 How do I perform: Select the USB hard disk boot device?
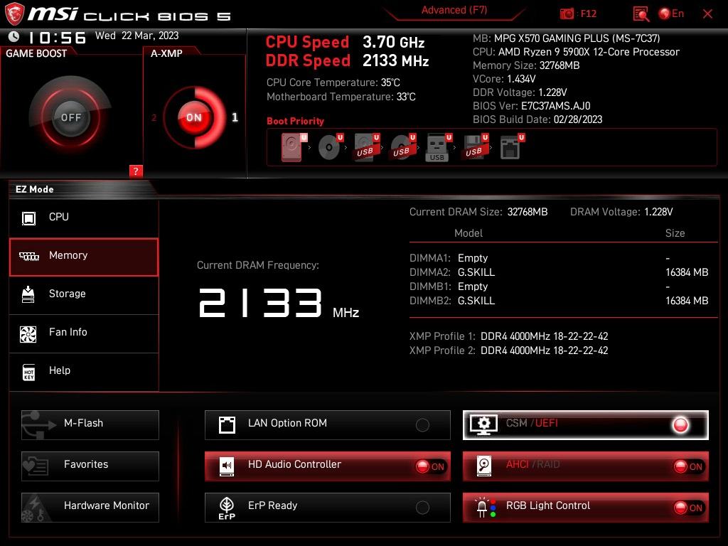[x=367, y=148]
